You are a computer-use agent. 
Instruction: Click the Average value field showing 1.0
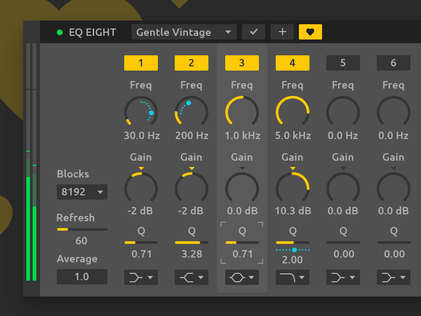82,276
